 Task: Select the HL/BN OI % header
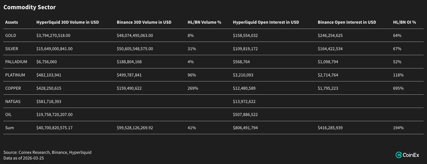coord(405,22)
